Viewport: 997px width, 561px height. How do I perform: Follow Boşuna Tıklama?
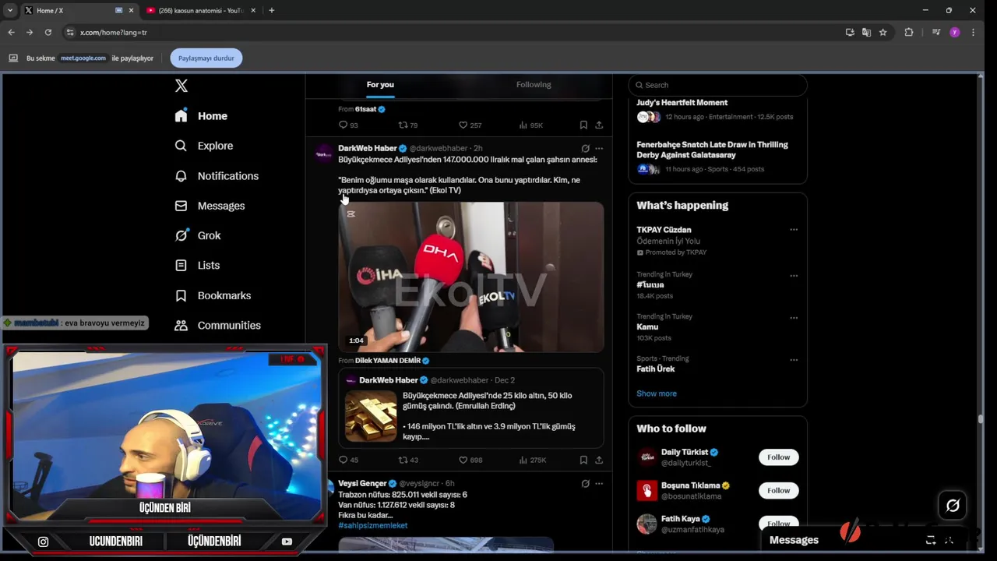[x=778, y=490]
